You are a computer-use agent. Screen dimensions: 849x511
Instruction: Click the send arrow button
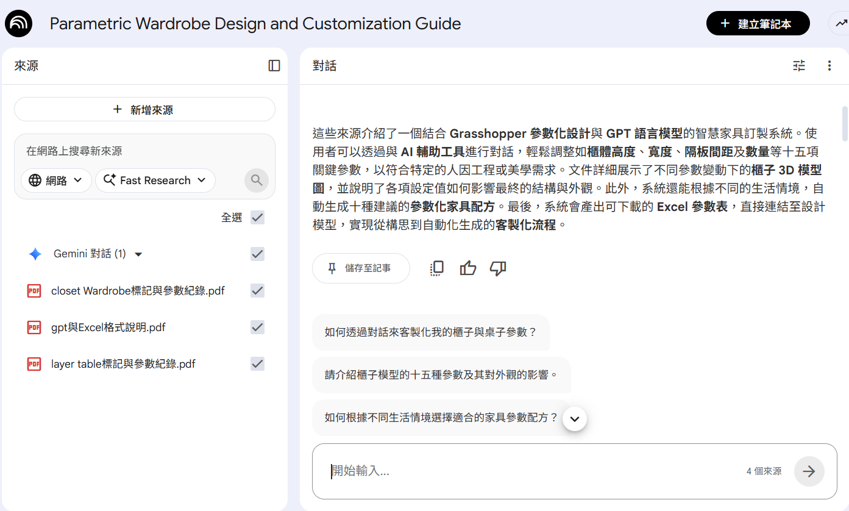point(809,471)
